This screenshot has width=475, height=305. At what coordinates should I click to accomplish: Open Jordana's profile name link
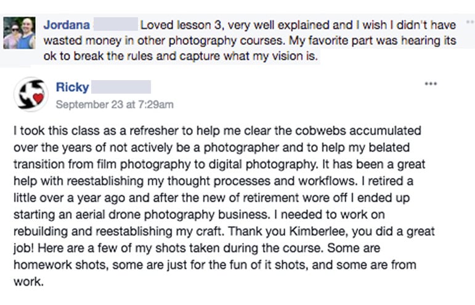[67, 25]
